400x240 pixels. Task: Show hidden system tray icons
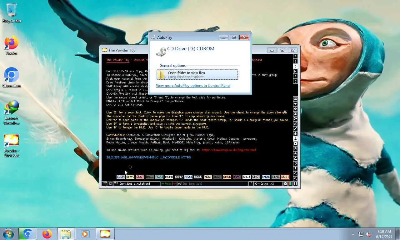pos(353,234)
